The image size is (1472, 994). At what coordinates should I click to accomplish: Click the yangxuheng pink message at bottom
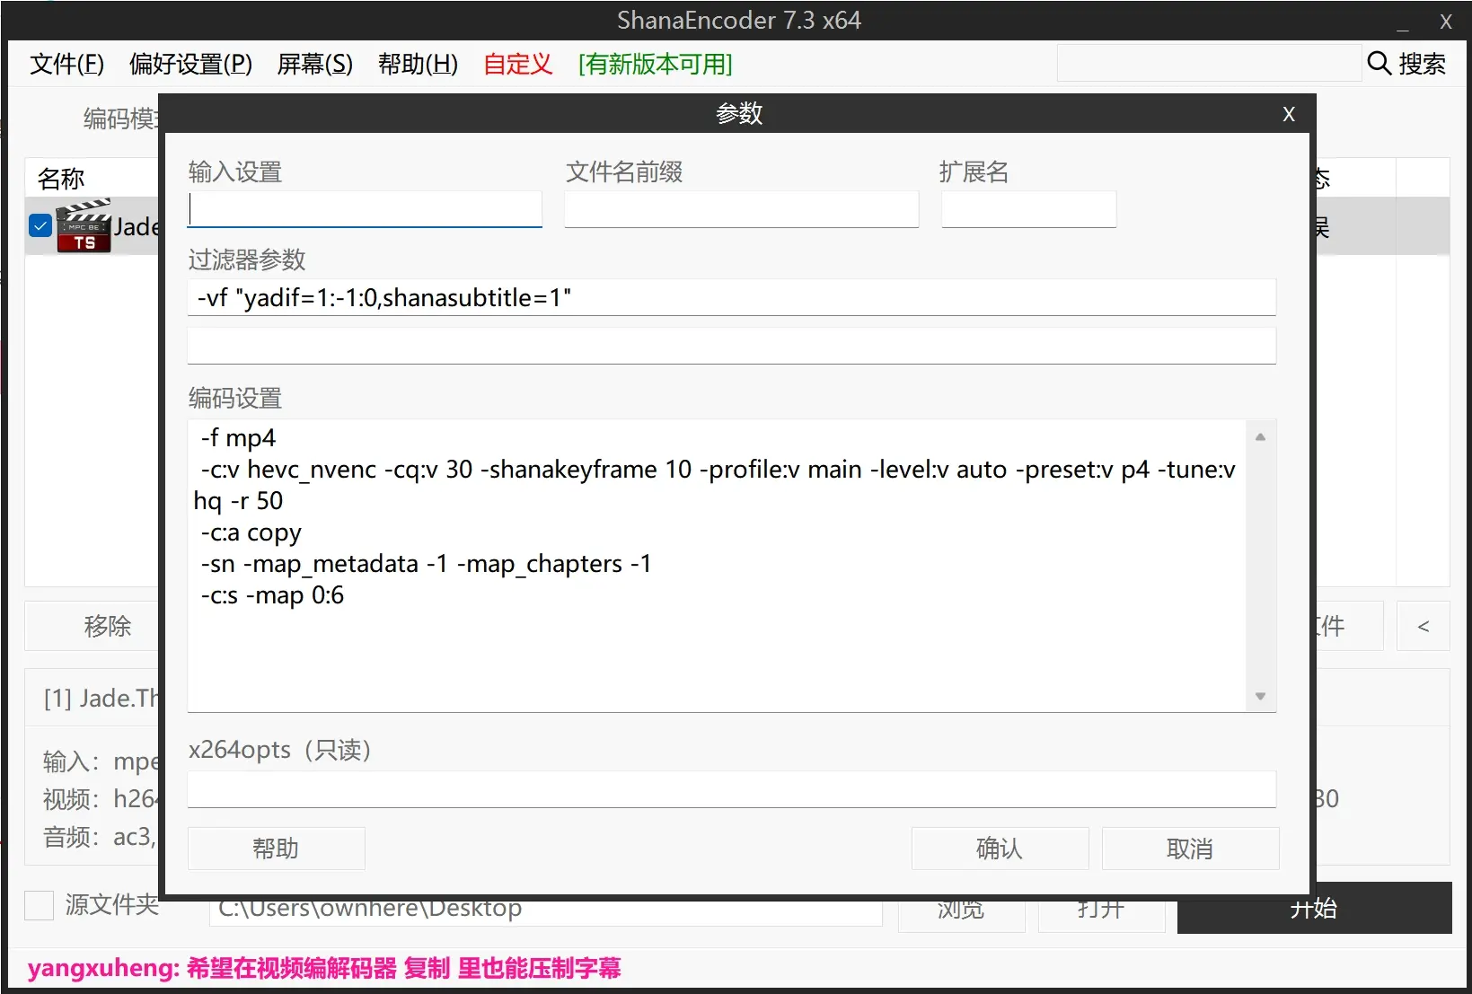323,969
